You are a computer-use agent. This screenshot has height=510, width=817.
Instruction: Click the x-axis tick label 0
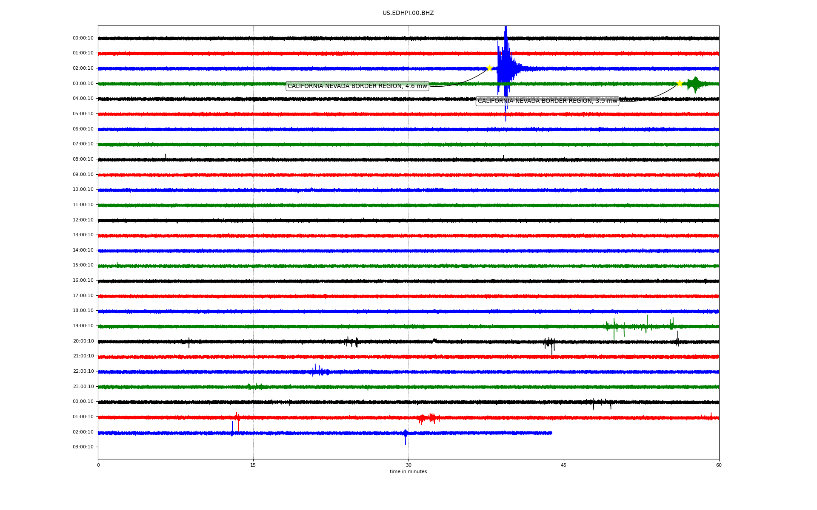click(x=98, y=465)
